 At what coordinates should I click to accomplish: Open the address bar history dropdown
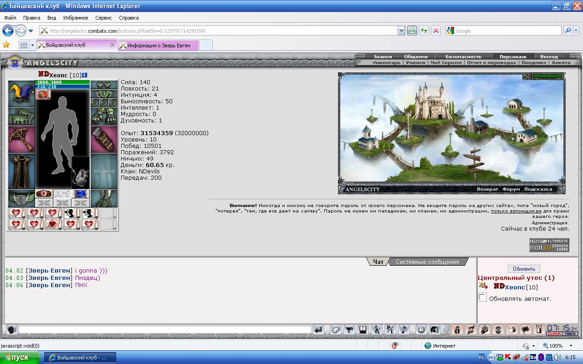[401, 30]
